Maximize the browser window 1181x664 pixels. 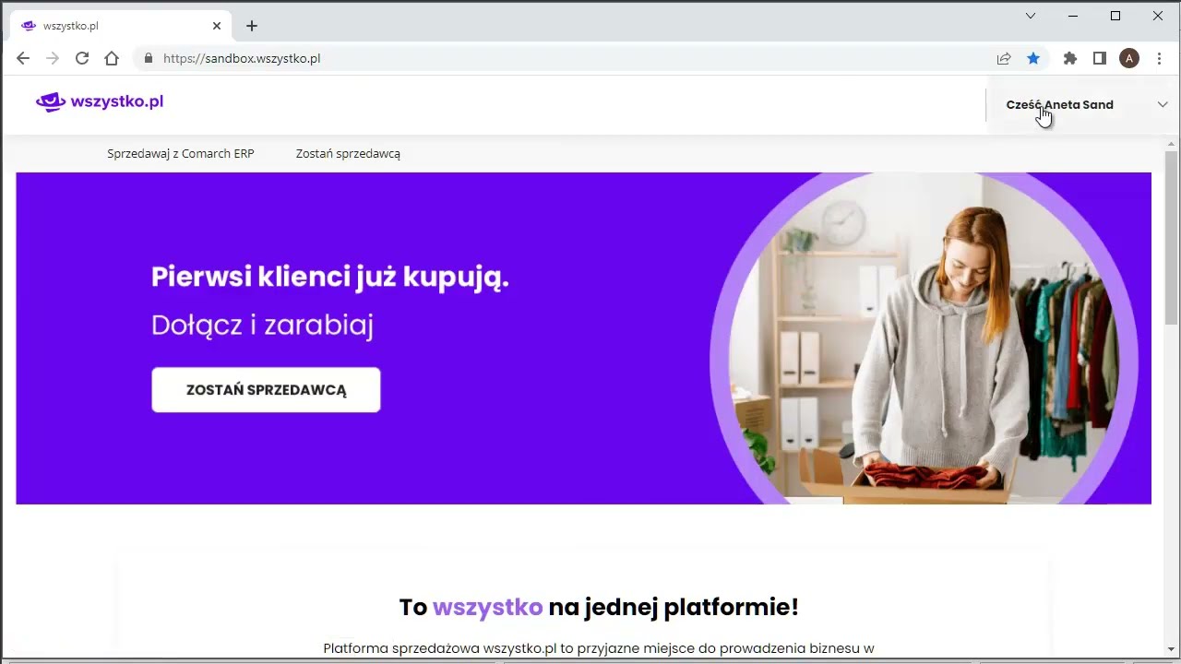[1115, 16]
